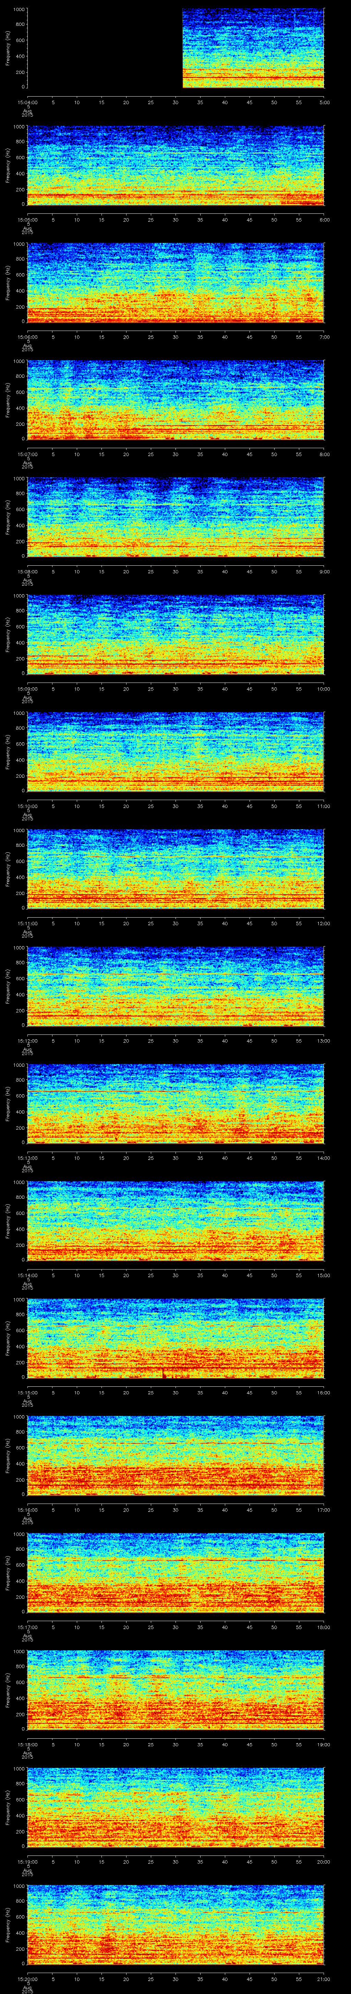Select the spectrogram panel starting at 15:10:00

(x=176, y=752)
